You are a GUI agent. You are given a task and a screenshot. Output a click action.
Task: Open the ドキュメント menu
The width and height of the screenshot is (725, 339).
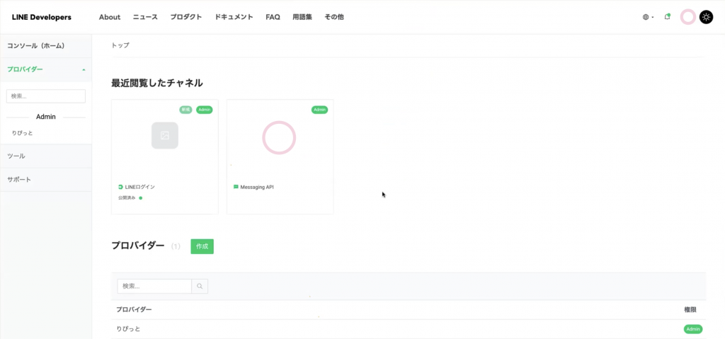click(234, 17)
